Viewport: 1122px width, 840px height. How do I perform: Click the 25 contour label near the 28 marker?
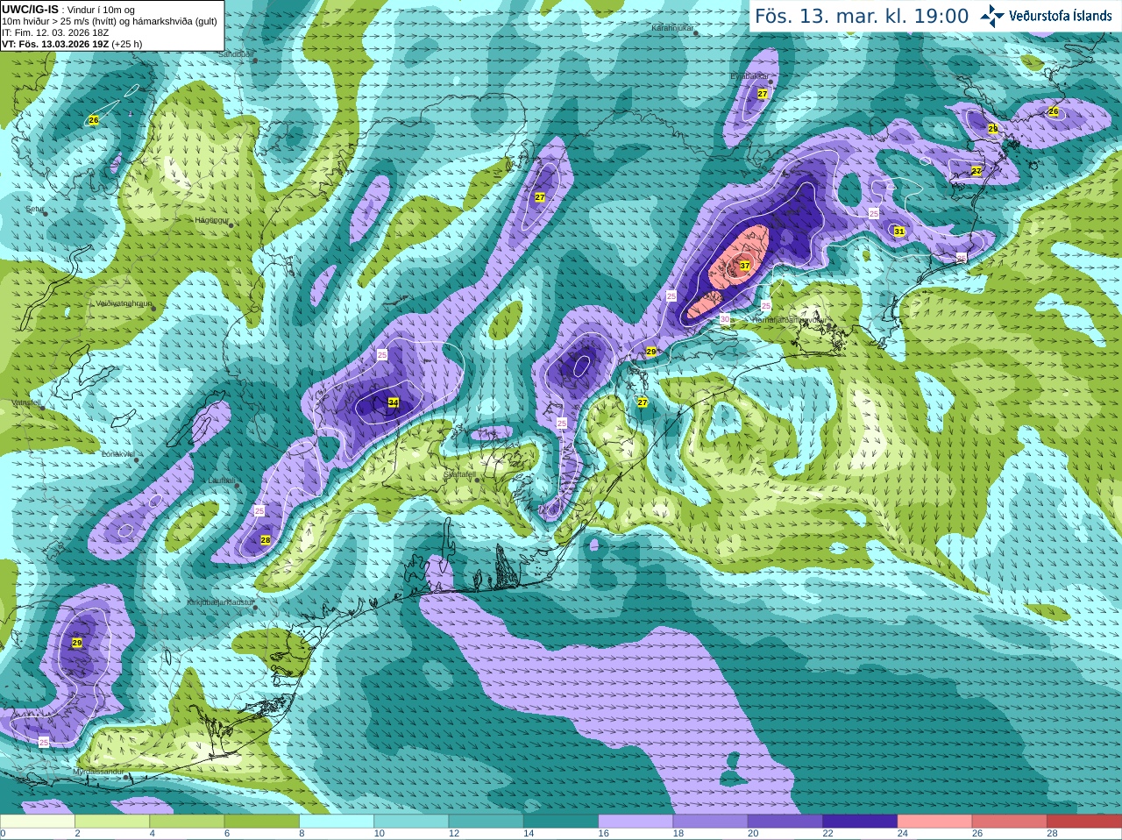[x=259, y=510]
